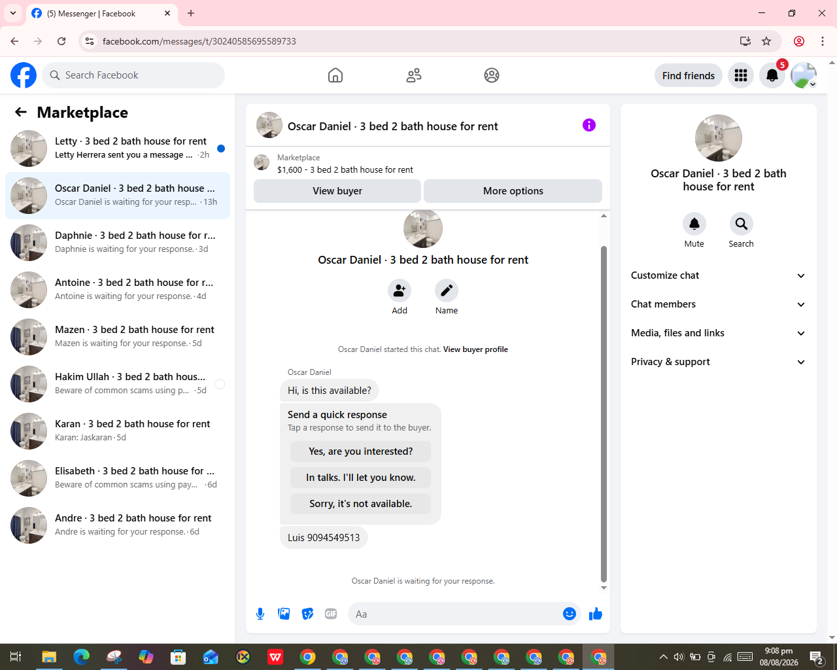Search within the conversation
The height and width of the screenshot is (670, 837).
(x=742, y=224)
